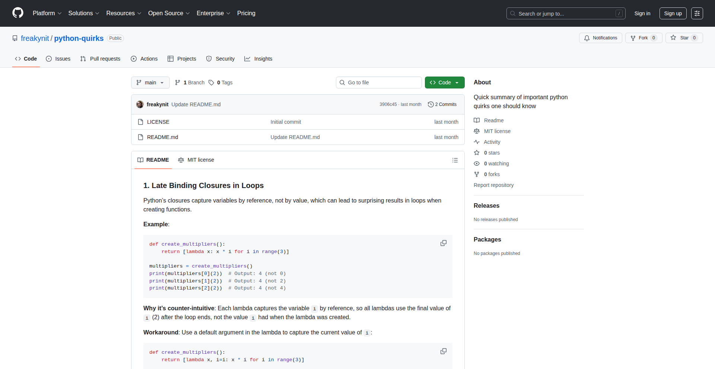
Task: Expand the Platform menu in header
Action: pyautogui.click(x=47, y=13)
